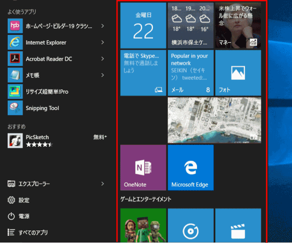
Task: Click the おすすめ heading
Action: pyautogui.click(x=17, y=126)
